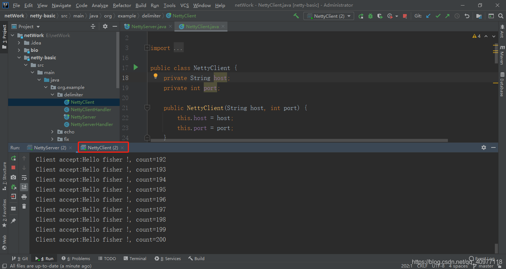Collapse the delimiter package

(x=52, y=95)
